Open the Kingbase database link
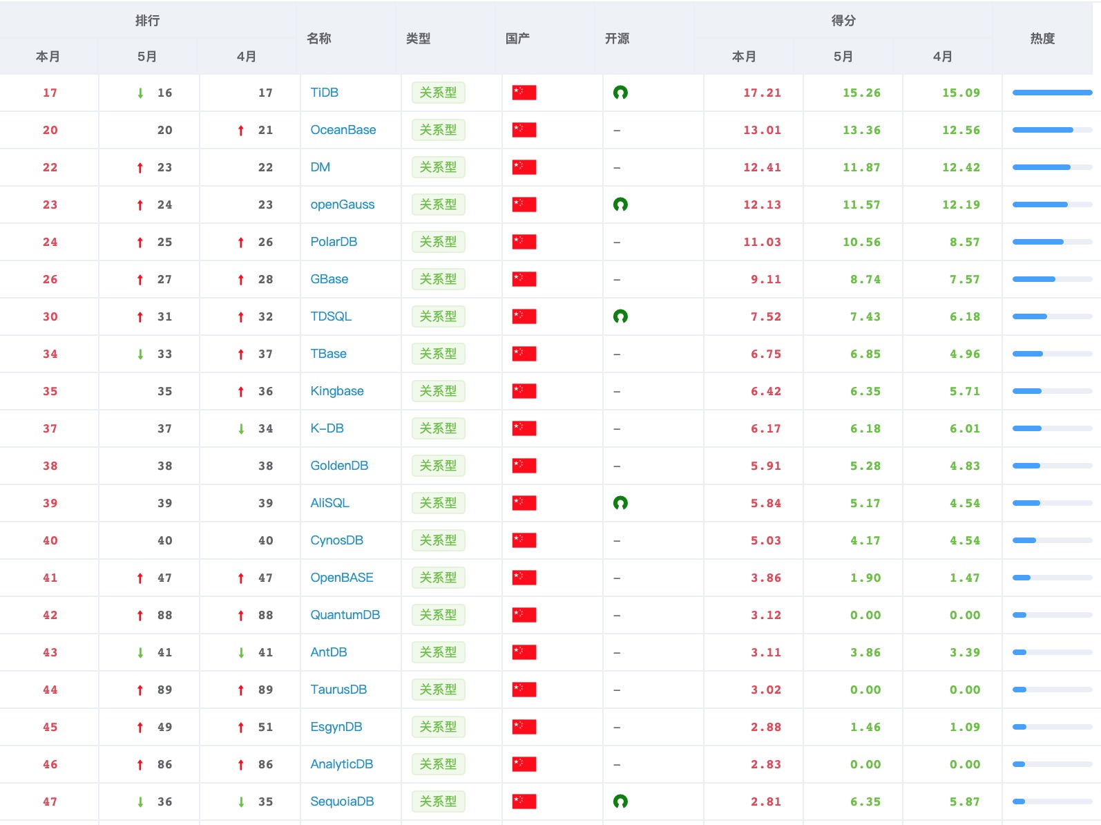Screen dimensions: 1101x825 pyautogui.click(x=337, y=391)
